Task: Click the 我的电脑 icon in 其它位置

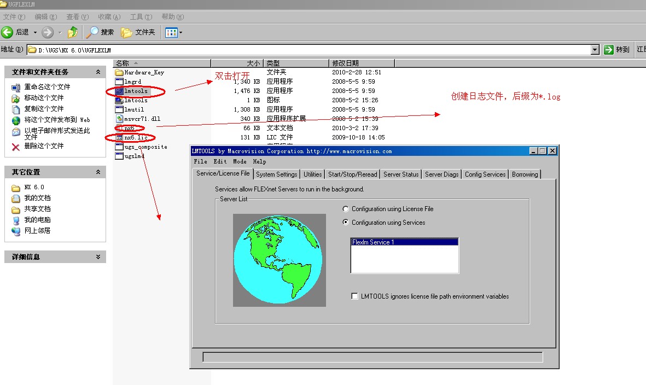Action: click(16, 220)
